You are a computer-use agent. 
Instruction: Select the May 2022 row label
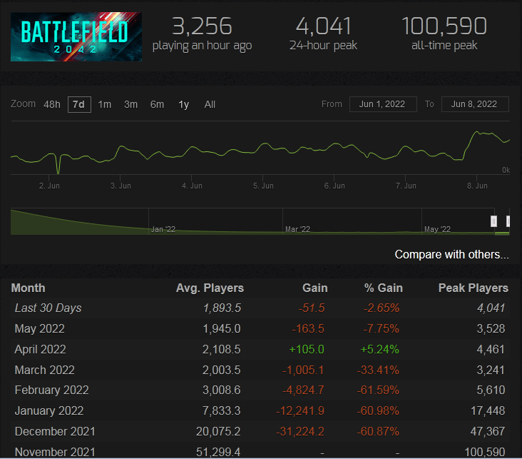click(40, 329)
